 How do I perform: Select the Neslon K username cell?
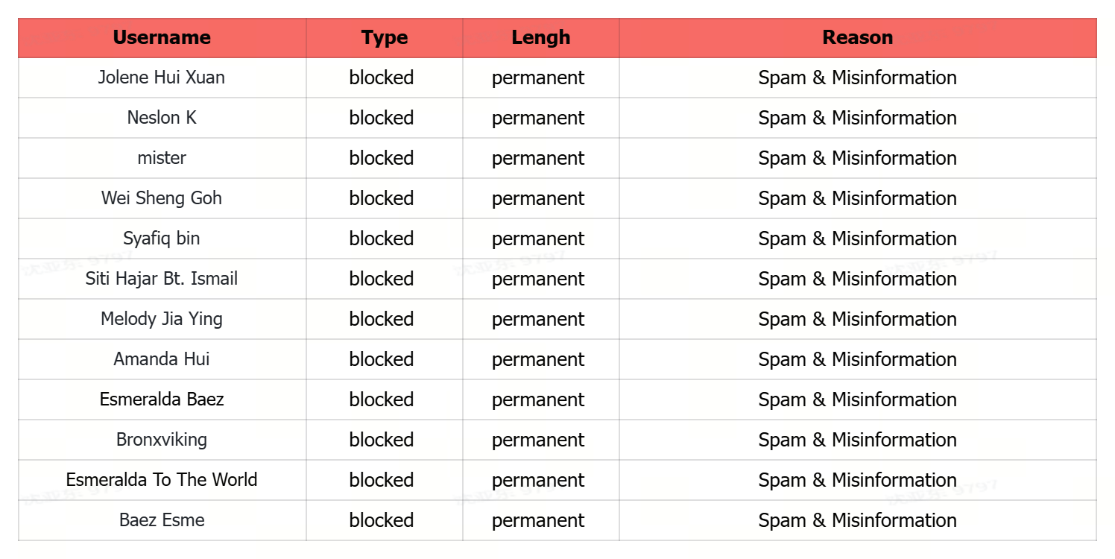coord(162,118)
